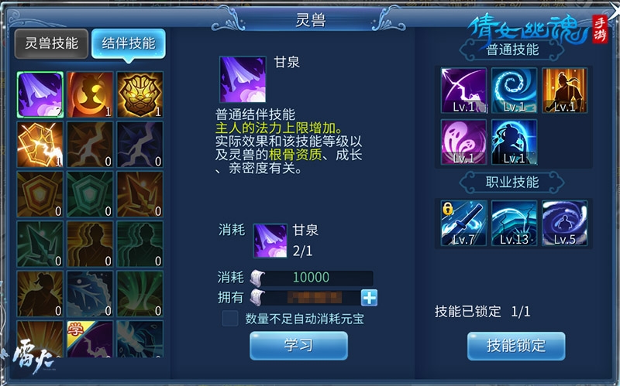This screenshot has width=620, height=386.
Task: Select the Lv.13 profession skill icon
Action: click(x=514, y=223)
